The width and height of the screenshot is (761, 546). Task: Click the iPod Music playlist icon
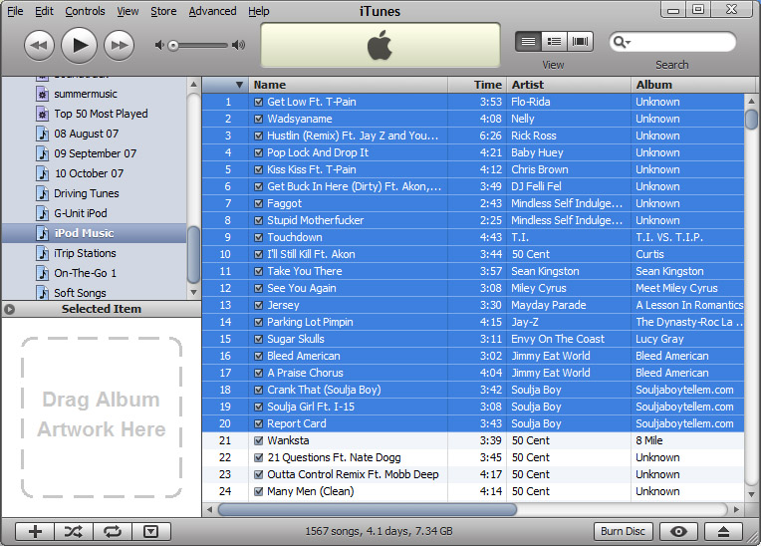[x=43, y=233]
